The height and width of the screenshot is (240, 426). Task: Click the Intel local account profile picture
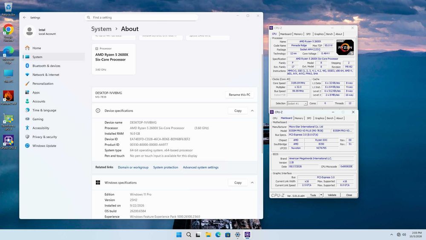coord(29,32)
